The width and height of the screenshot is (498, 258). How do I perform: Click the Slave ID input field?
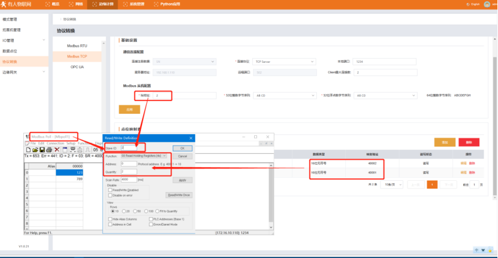click(x=128, y=147)
